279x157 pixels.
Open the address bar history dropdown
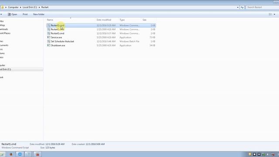click(x=238, y=7)
